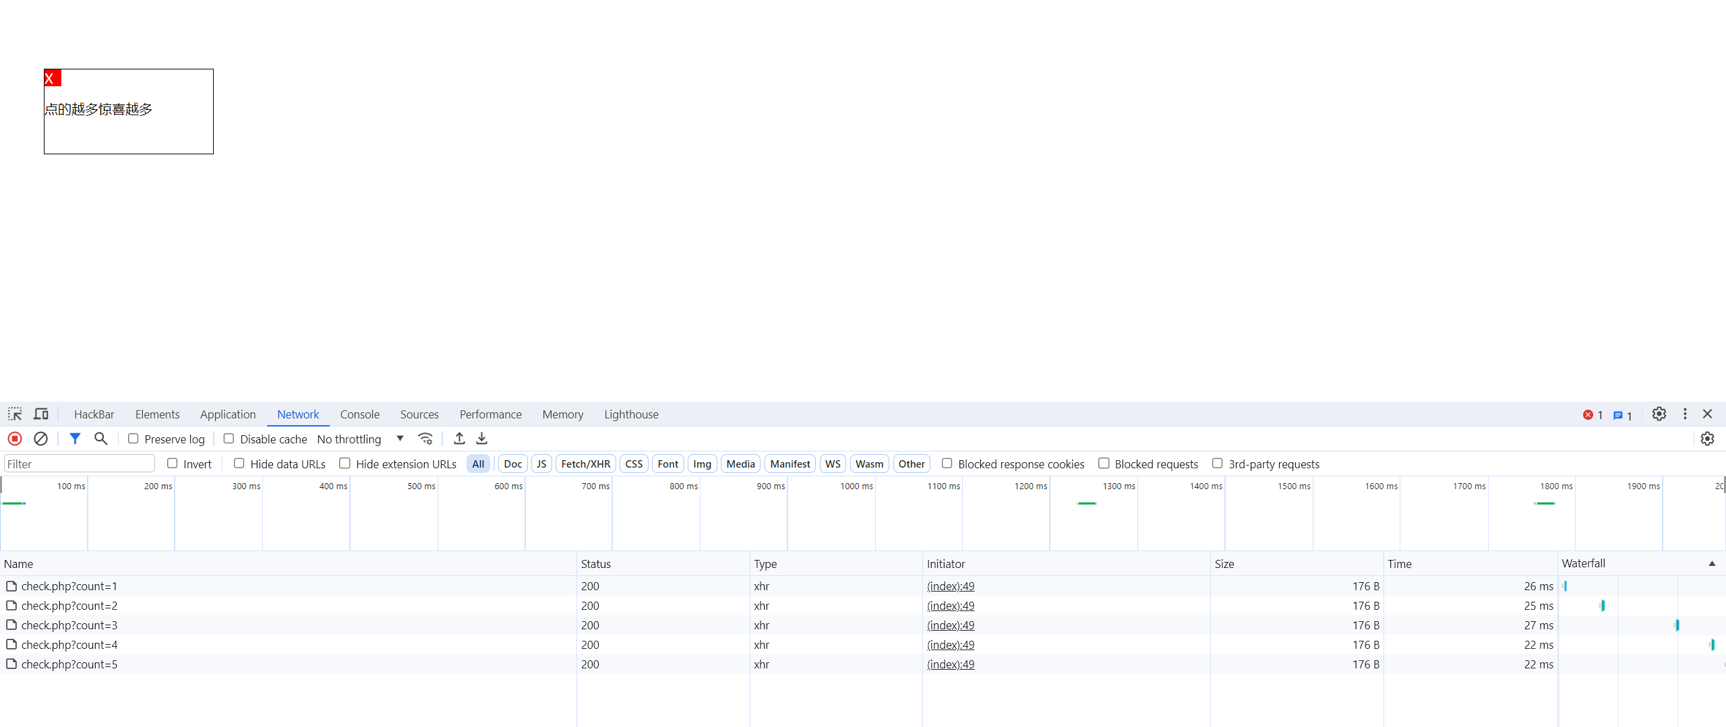1726x727 pixels.
Task: Filter requests by Img type
Action: pos(702,464)
